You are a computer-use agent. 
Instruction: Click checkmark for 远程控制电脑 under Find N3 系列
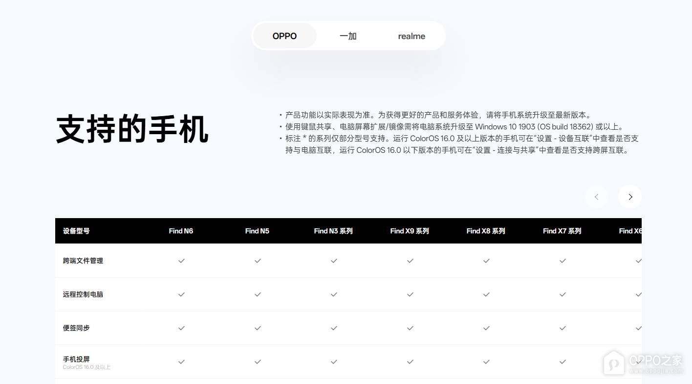(334, 294)
